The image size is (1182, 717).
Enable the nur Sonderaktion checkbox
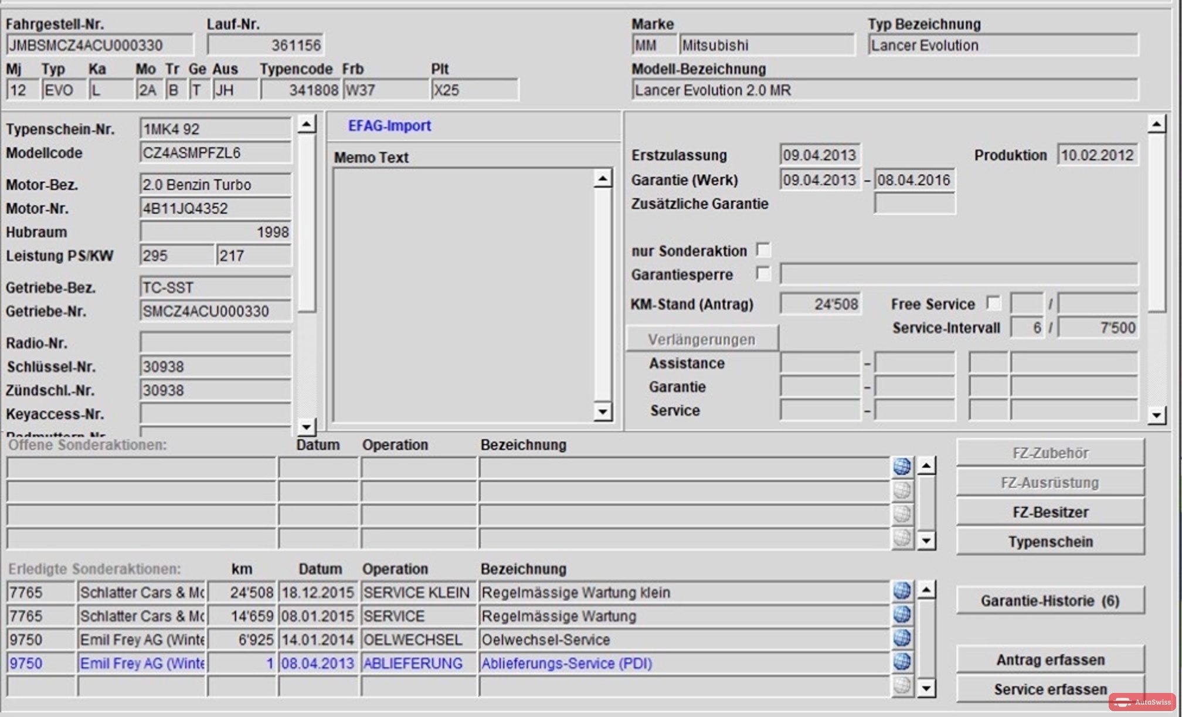click(763, 250)
